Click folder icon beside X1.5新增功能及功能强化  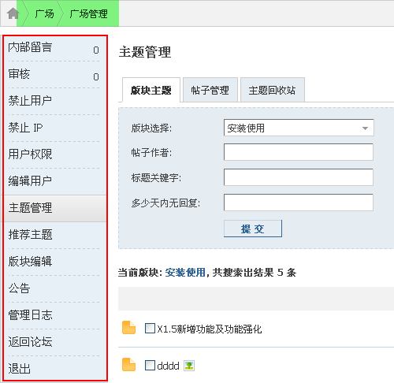(128, 328)
